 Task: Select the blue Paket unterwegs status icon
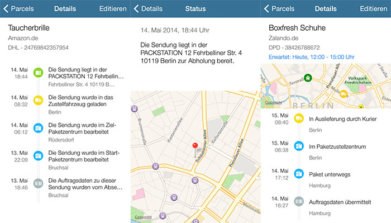coord(299,174)
